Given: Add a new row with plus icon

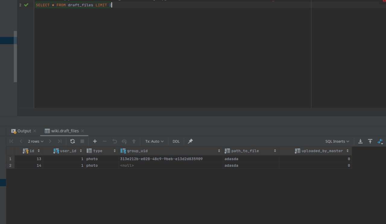Looking at the screenshot, I should [95, 141].
